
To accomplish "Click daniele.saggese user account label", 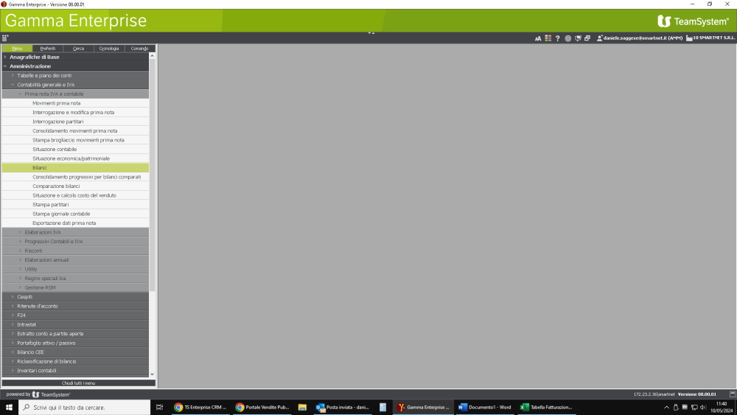I will 643,38.
